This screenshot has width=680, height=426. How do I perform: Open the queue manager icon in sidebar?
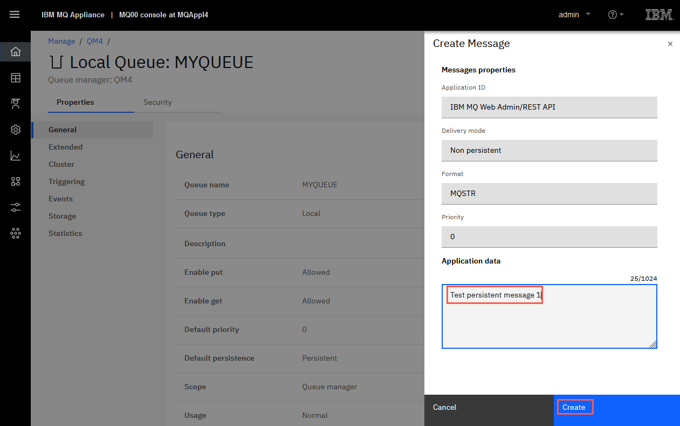(x=15, y=104)
